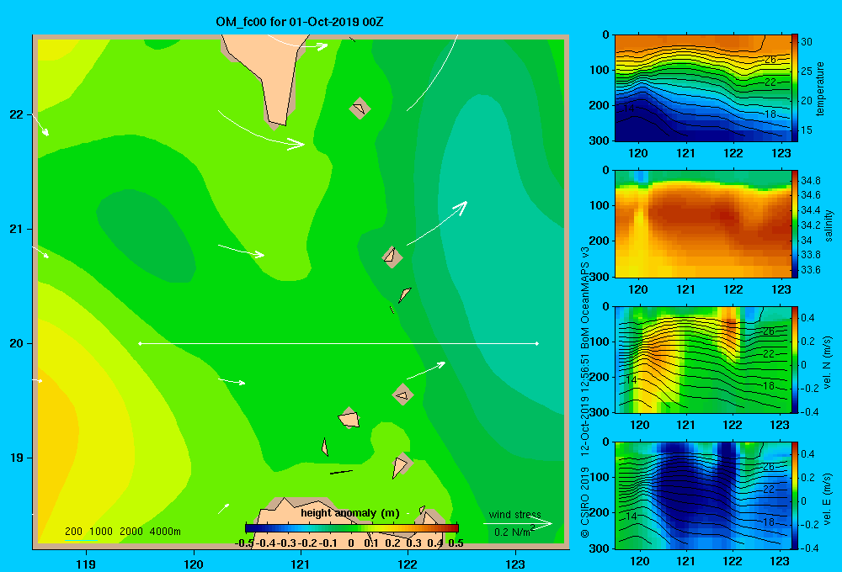Click the "200" depth tick on vel. N panel
This screenshot has width=842, height=572.
click(600, 377)
